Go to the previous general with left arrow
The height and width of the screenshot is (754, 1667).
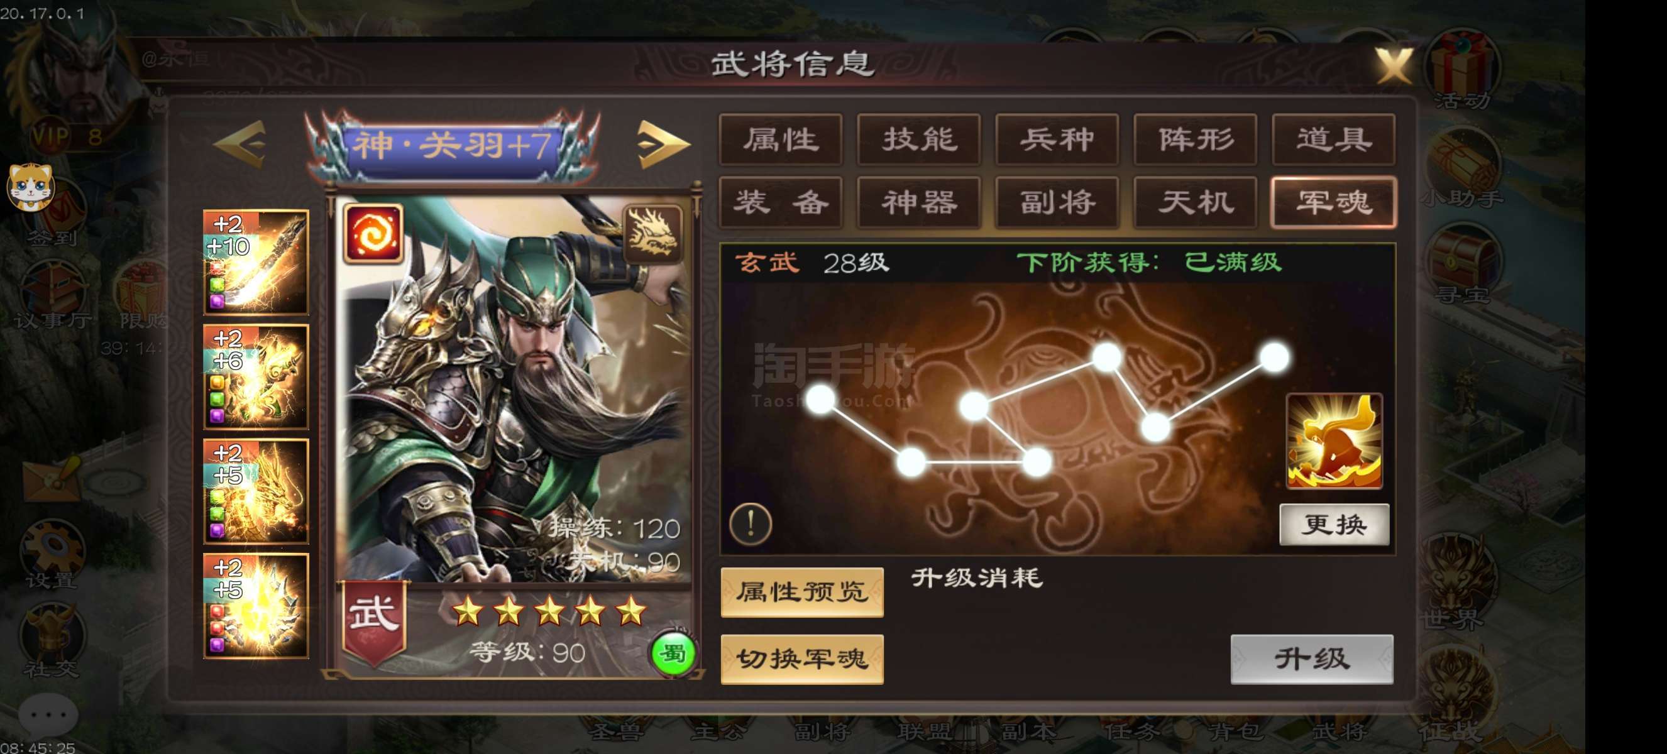click(240, 143)
